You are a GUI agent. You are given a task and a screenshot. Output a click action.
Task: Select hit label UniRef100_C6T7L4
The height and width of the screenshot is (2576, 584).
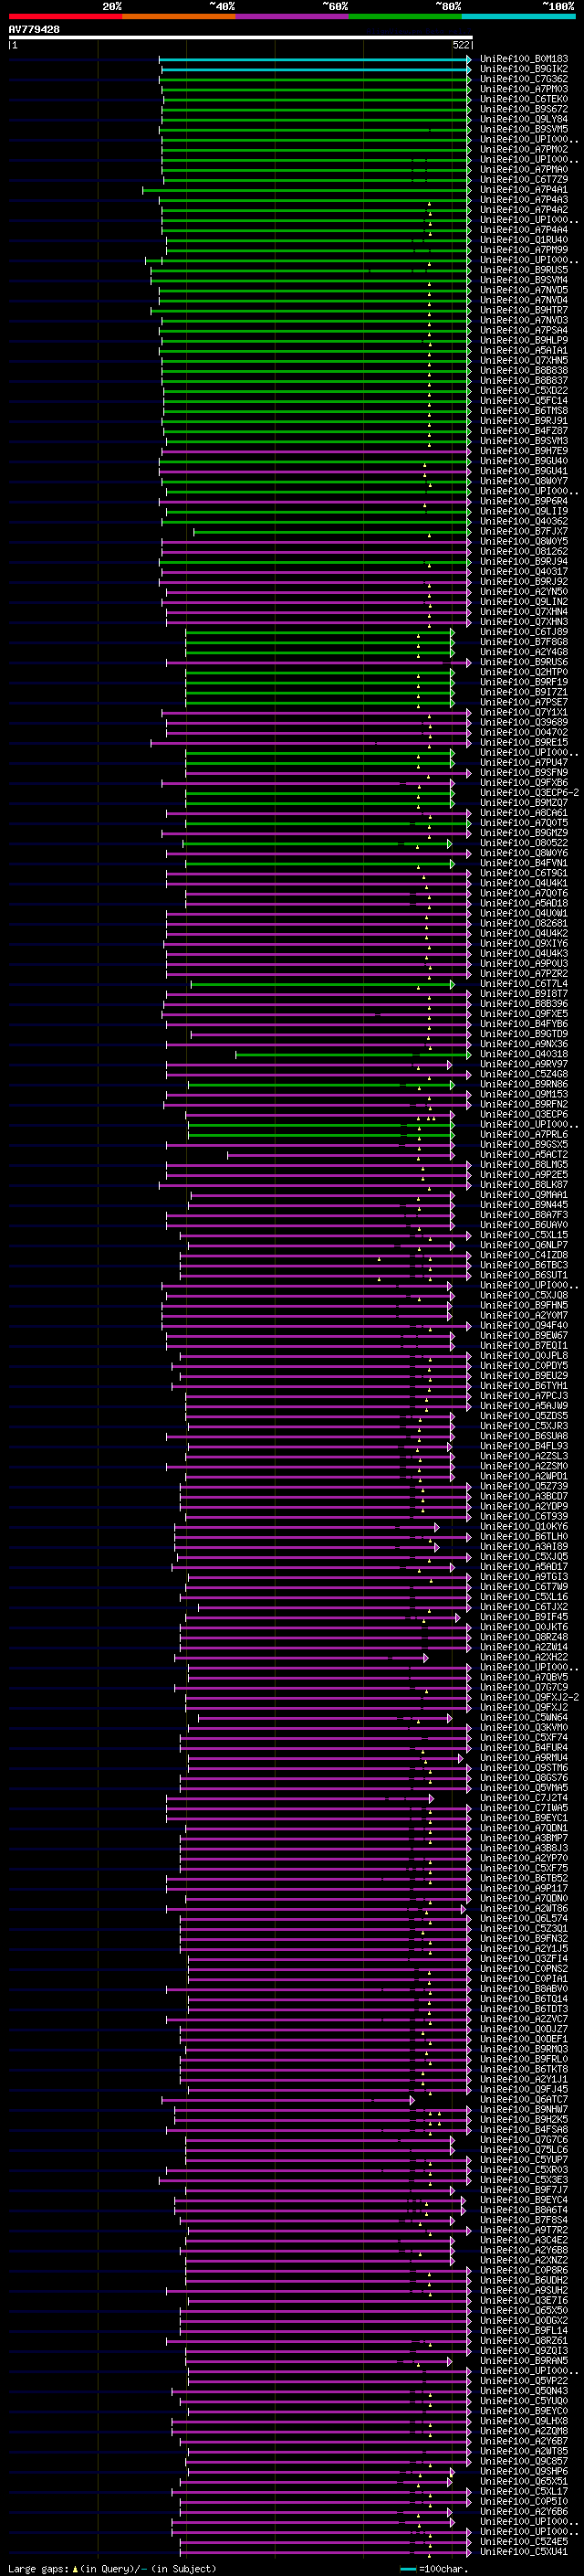click(x=524, y=984)
